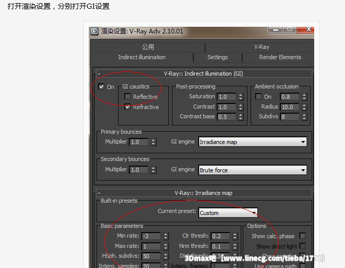345x268 pixels.
Task: Adjust the Contrast base spinner
Action: tap(240, 117)
